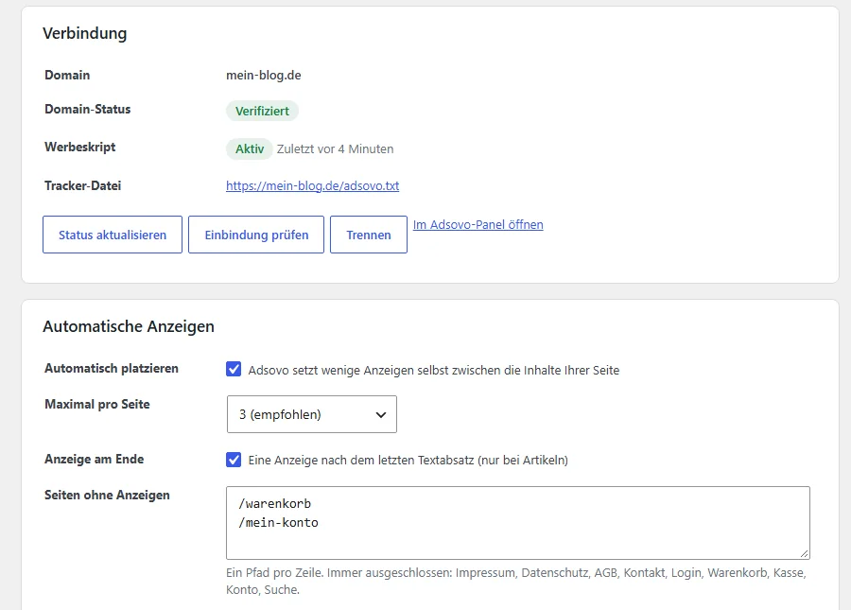
Task: Click the Zuletzt vor 4 Minuten text
Action: click(x=336, y=148)
